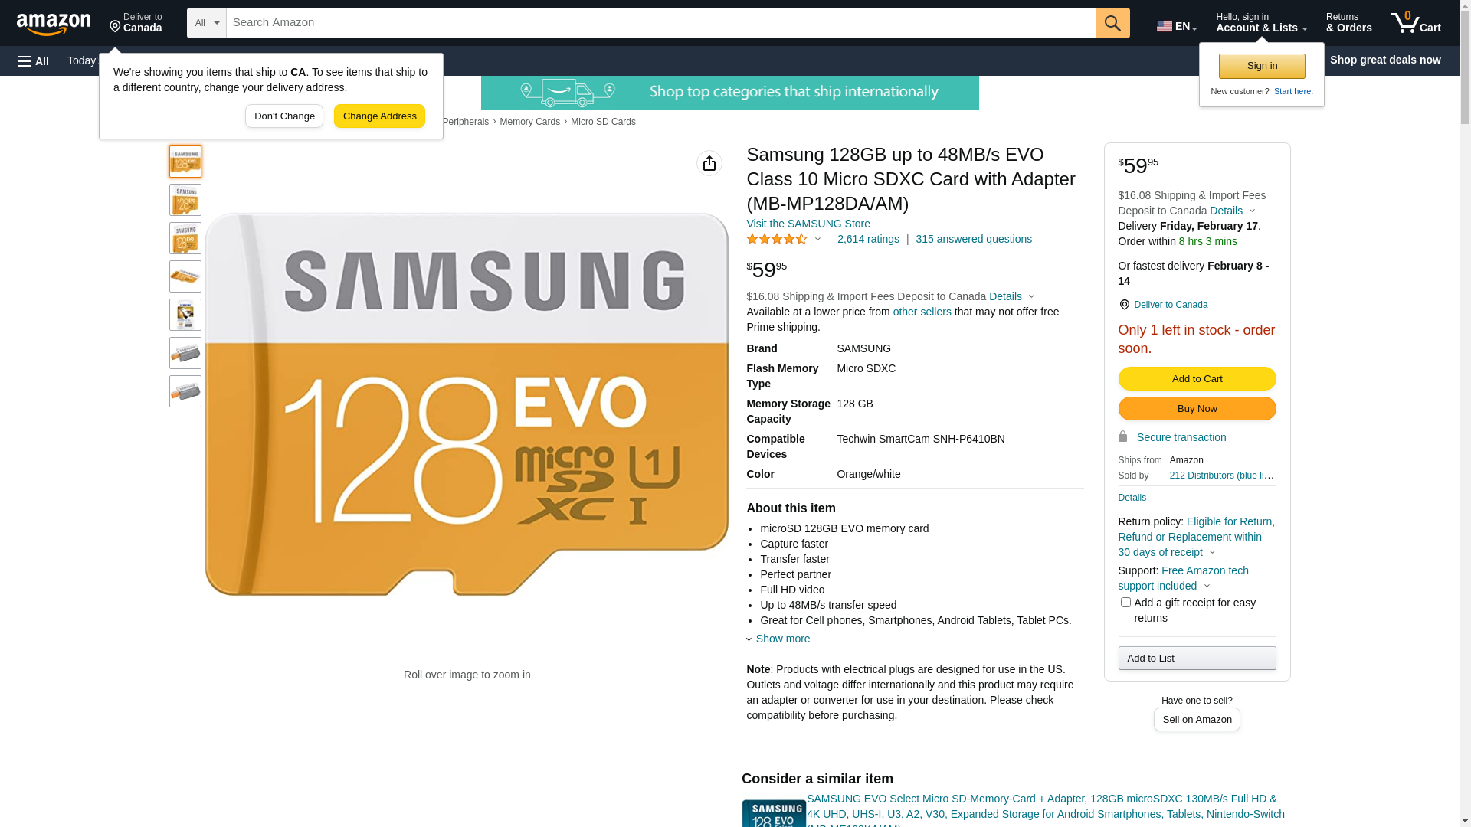1471x827 pixels.
Task: Open the cart icon
Action: pos(1416,23)
